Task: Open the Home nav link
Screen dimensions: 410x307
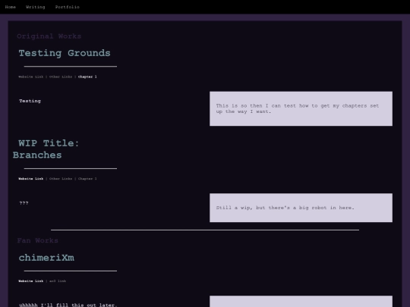Action: pos(11,7)
